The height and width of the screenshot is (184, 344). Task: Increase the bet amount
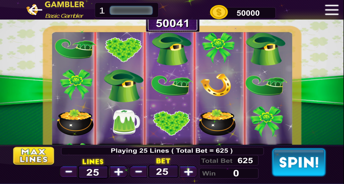[x=188, y=172]
